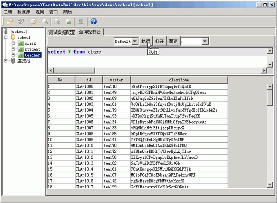Select the cell CLA-1003
Viewport: 277px width, 203px height.
pyautogui.click(x=89, y=104)
